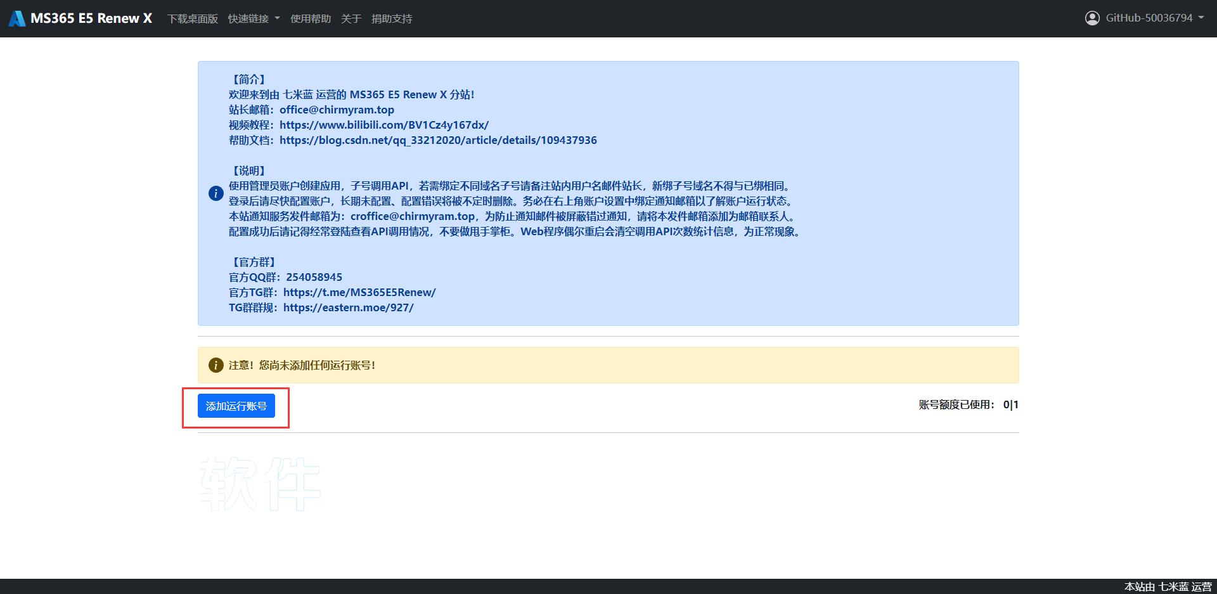The width and height of the screenshot is (1217, 594).
Task: Click the blue MS365 logo icon
Action: click(x=17, y=18)
